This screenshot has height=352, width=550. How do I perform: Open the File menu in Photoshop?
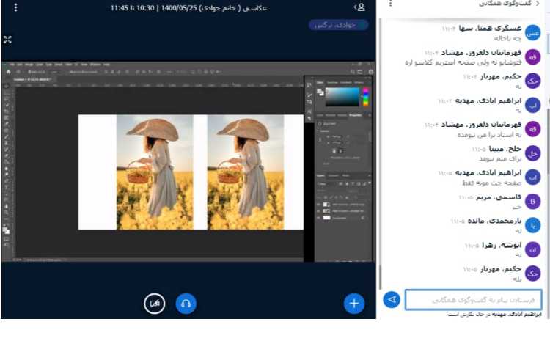point(12,65)
